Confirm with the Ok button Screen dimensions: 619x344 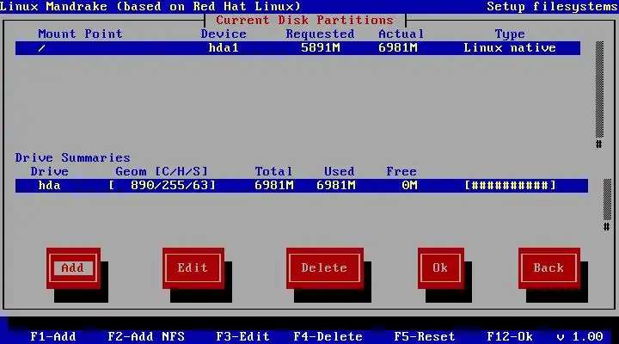pyautogui.click(x=440, y=268)
